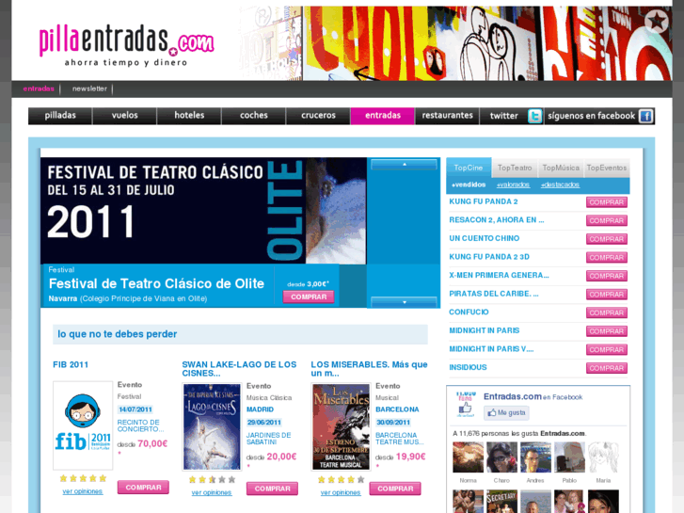
Task: Click COMPRAR for Festival de Teatro Clásico
Action: point(309,297)
